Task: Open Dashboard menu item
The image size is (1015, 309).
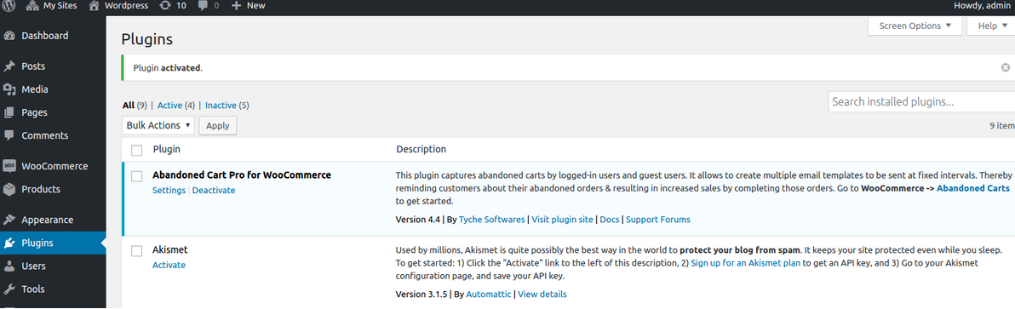Action: 44,37
